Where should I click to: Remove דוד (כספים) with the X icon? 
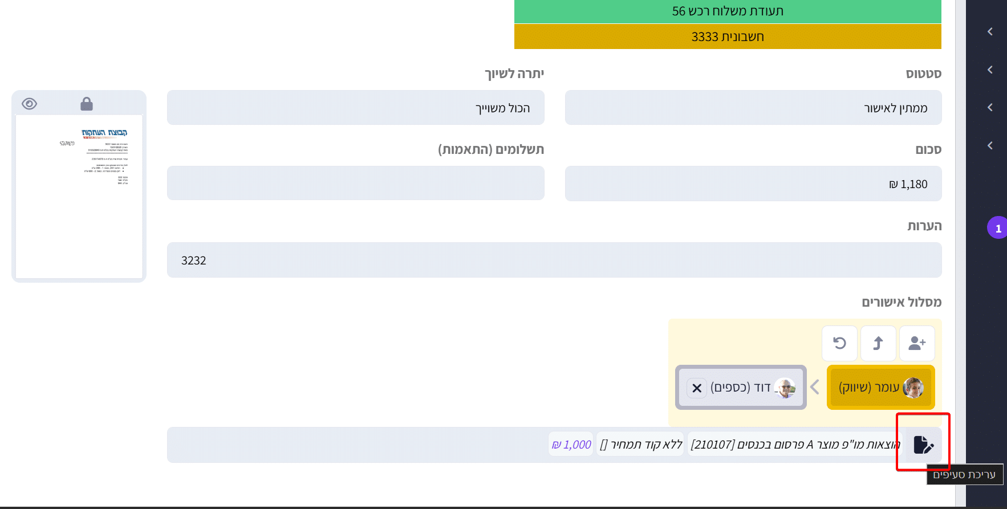click(x=697, y=388)
